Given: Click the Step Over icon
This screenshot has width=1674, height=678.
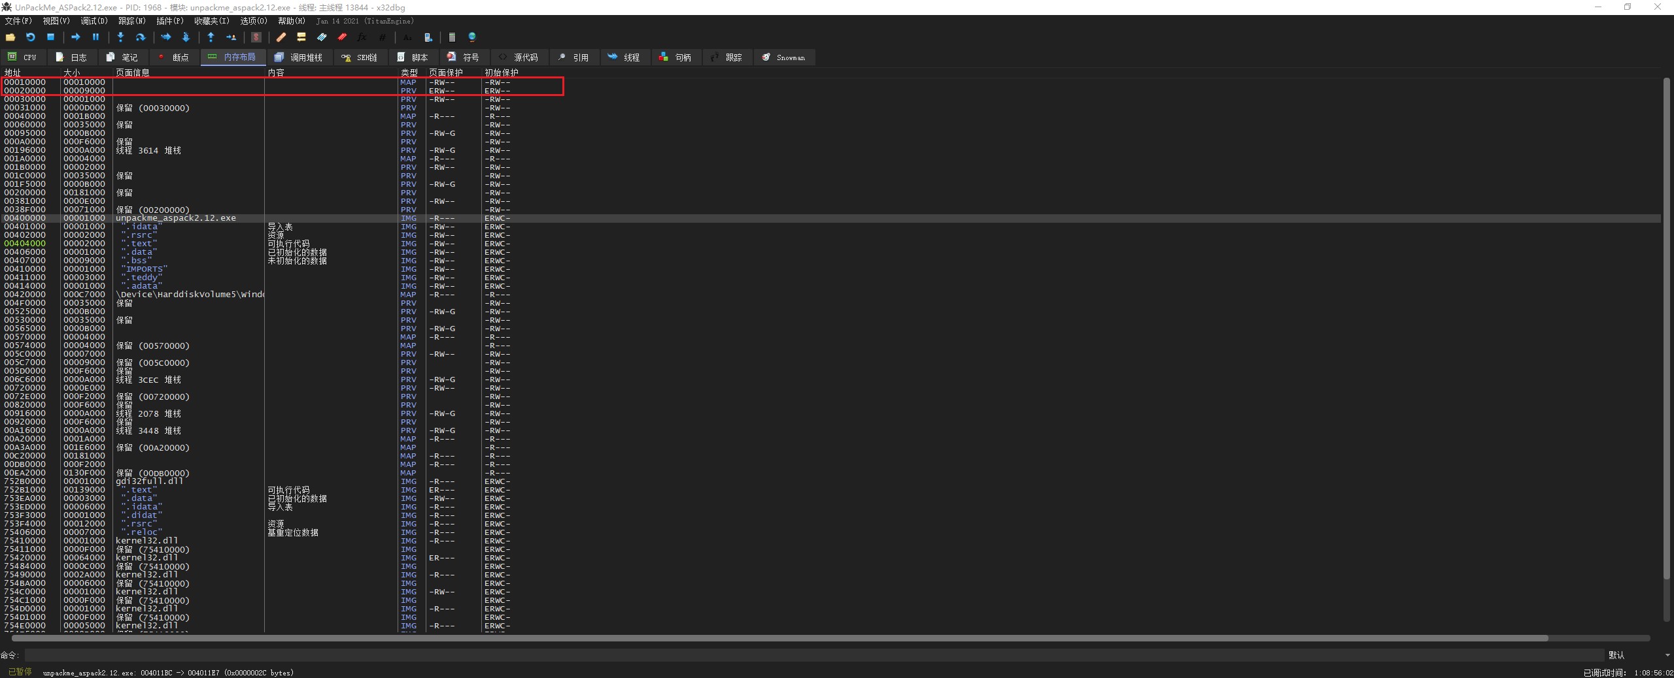Looking at the screenshot, I should click(140, 37).
